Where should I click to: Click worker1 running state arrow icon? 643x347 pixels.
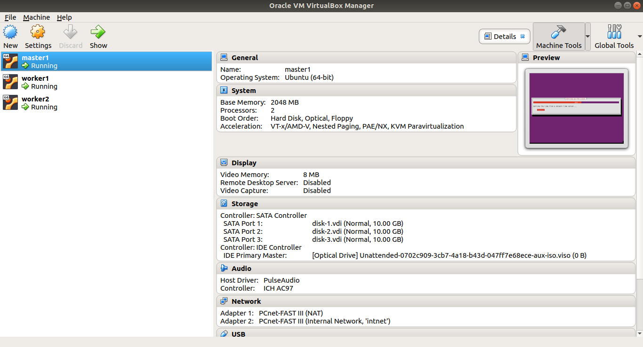point(25,86)
